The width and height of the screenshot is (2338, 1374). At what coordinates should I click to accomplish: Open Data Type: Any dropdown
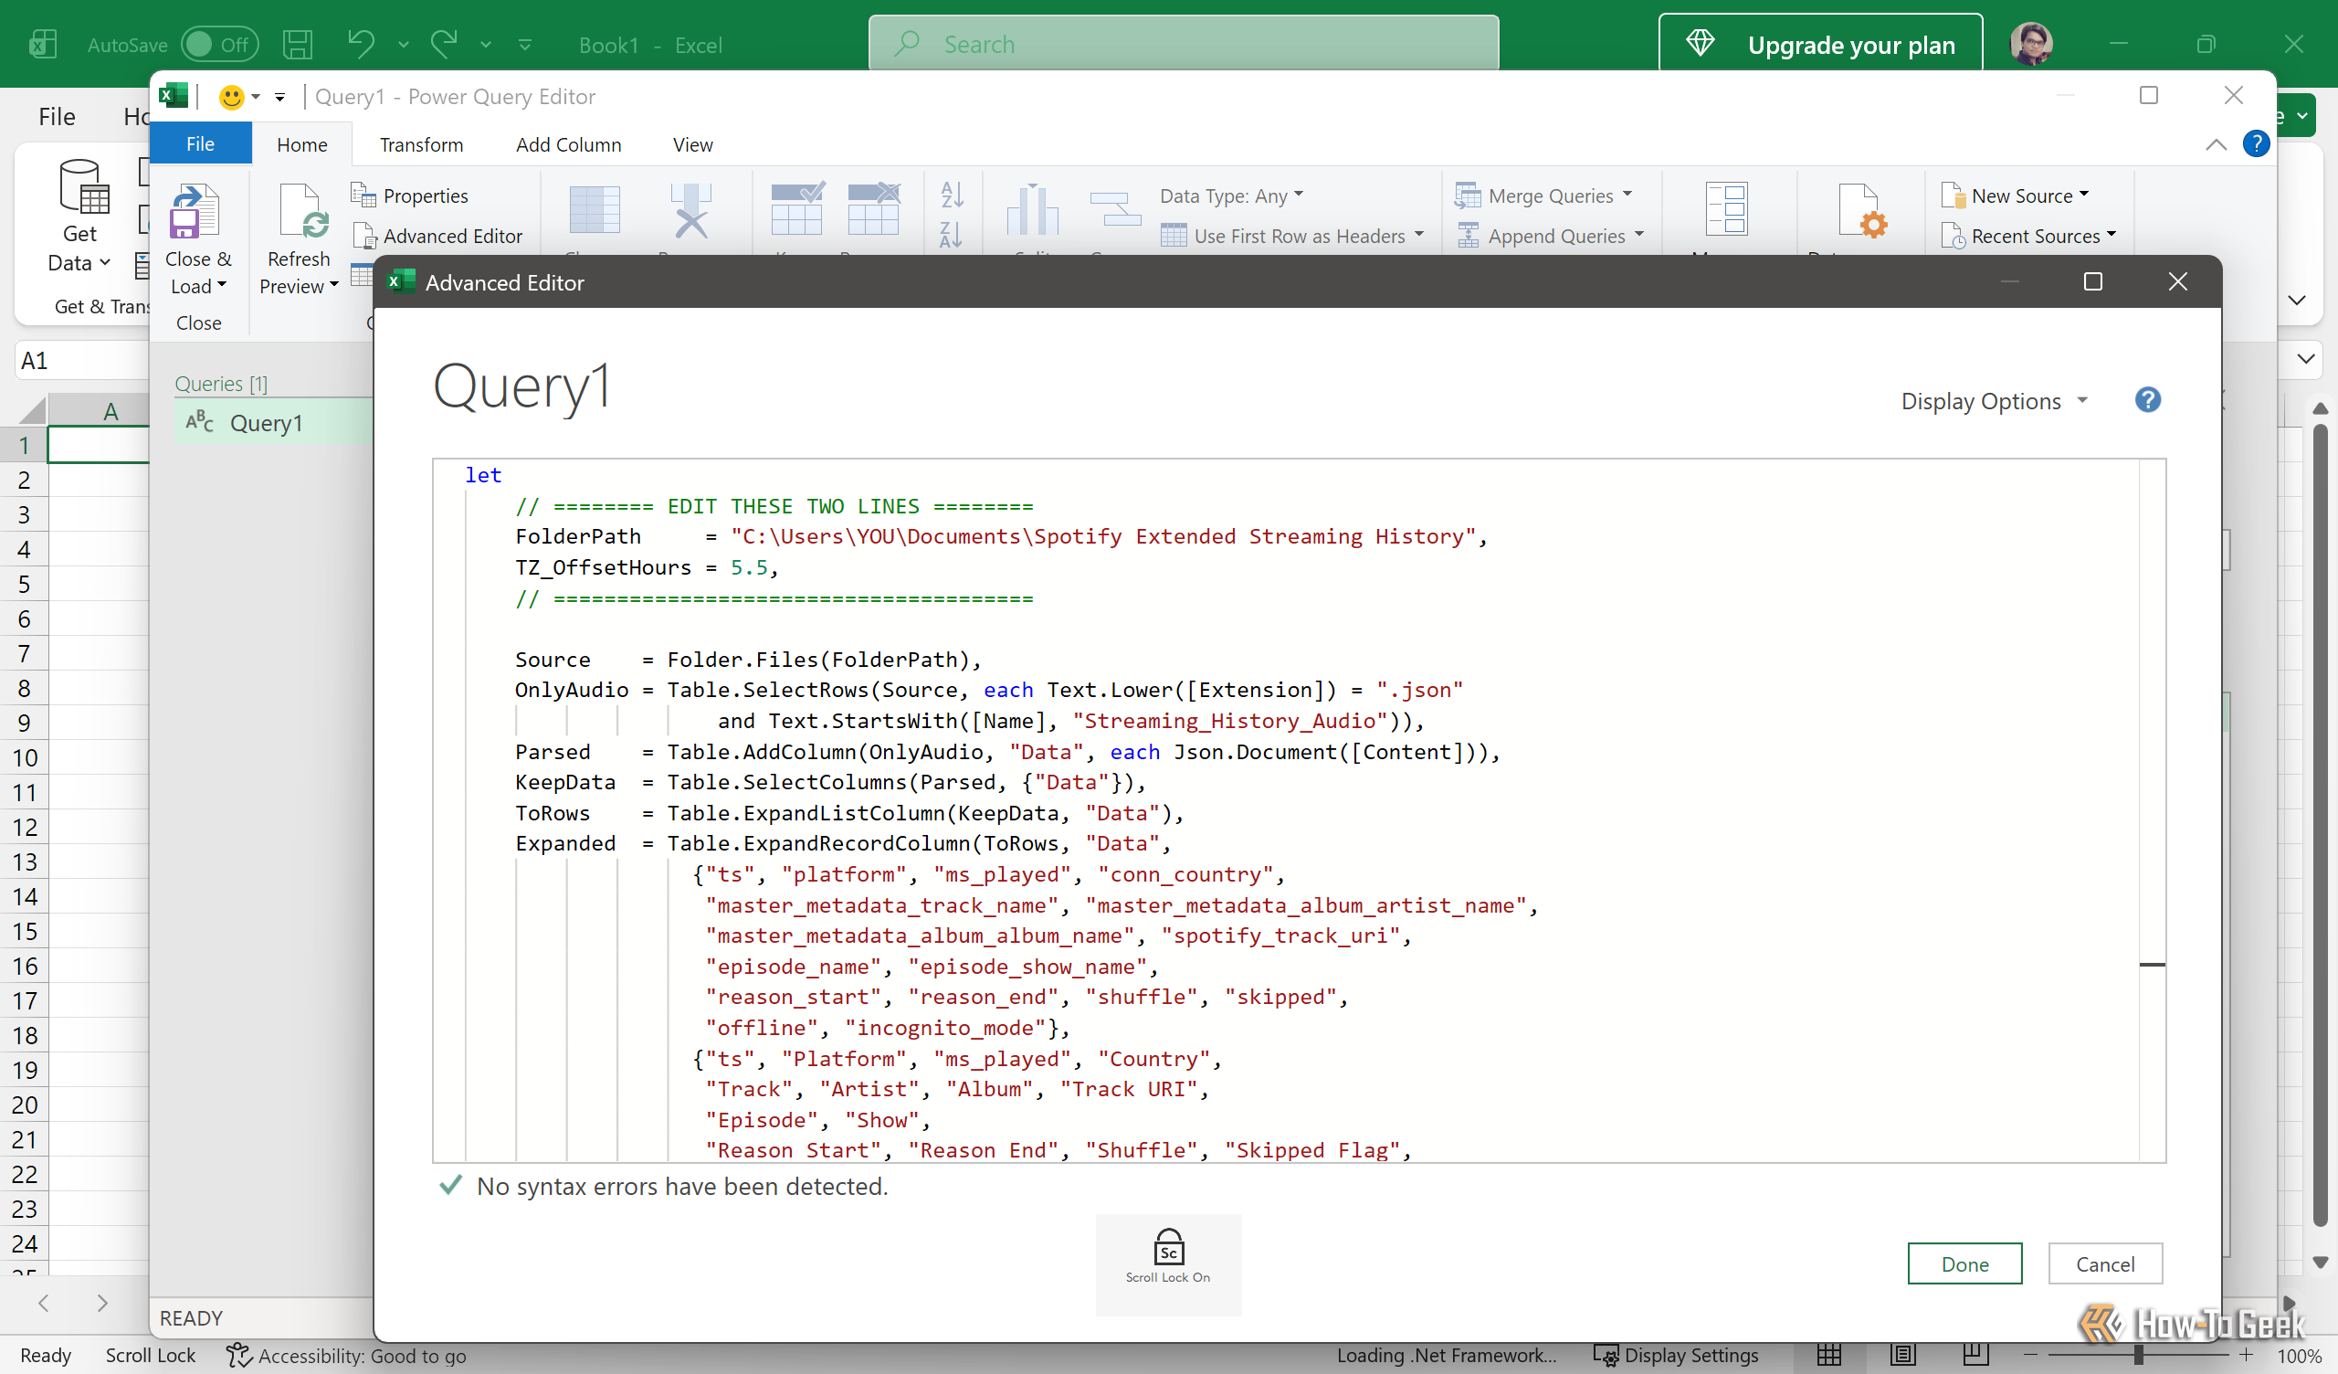pos(1231,195)
